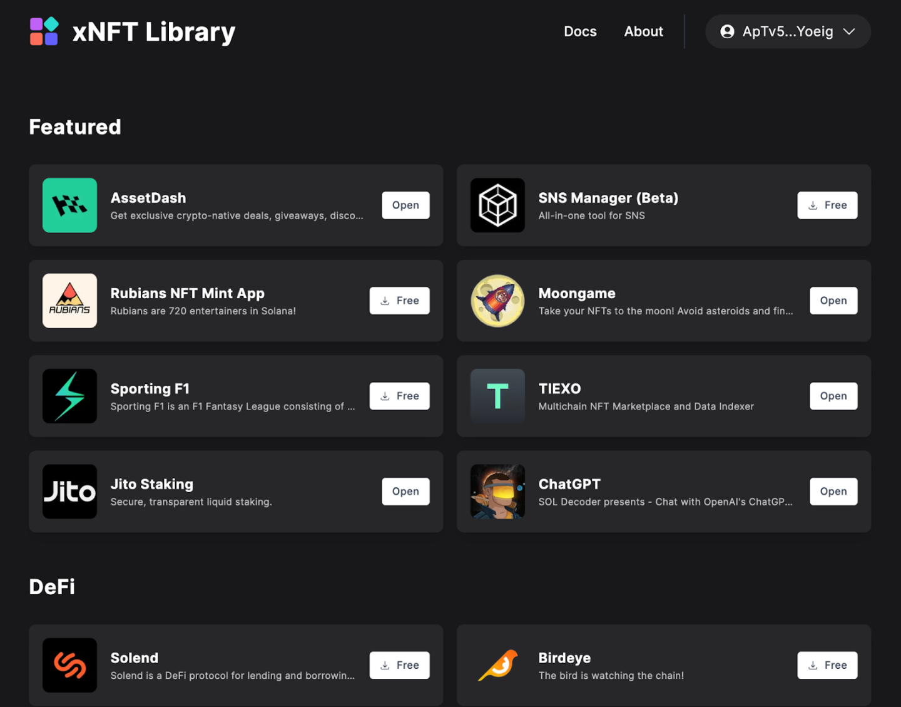Install SNS Manager with Free button
901x707 pixels.
[x=827, y=205]
